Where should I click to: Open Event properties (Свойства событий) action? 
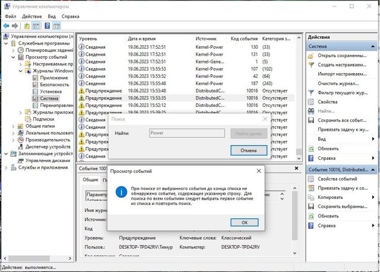point(337,179)
